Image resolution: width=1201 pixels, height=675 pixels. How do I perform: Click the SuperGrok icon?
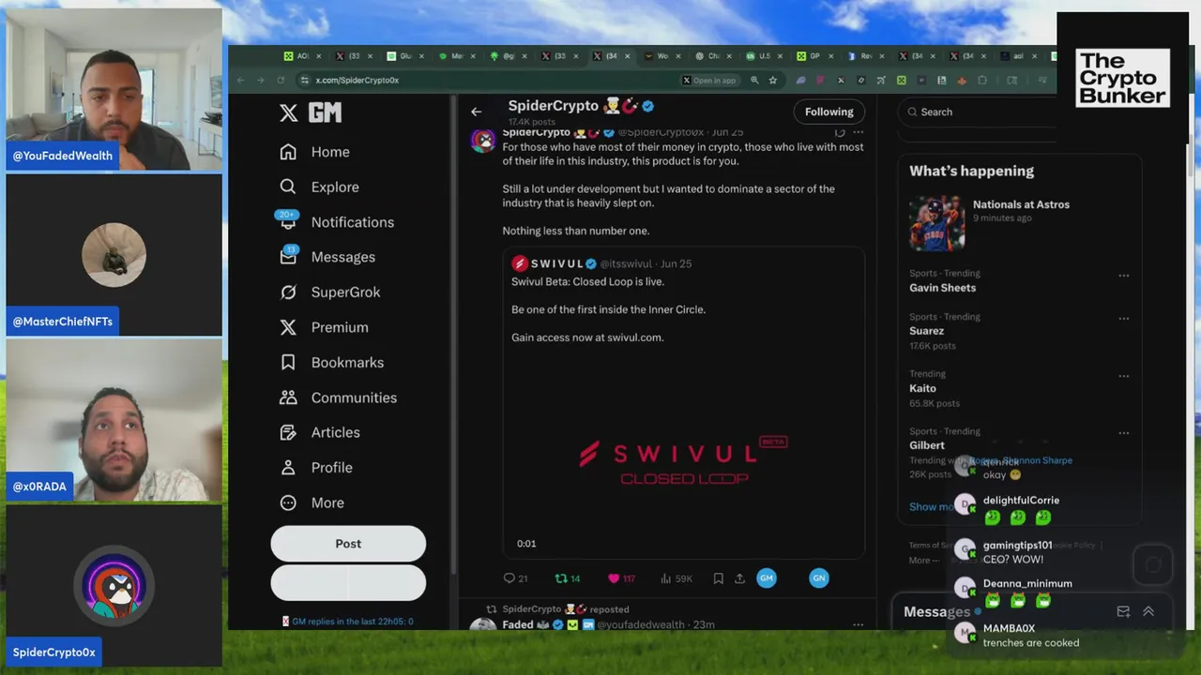[x=288, y=292]
